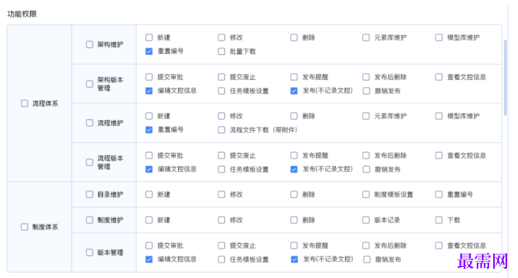The height and width of the screenshot is (278, 518).
Task: Enable 制度维护 row checkbox
Action: click(89, 220)
